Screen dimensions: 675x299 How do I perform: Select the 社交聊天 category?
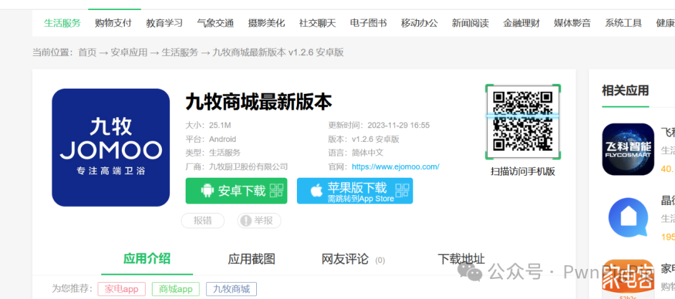tap(317, 23)
